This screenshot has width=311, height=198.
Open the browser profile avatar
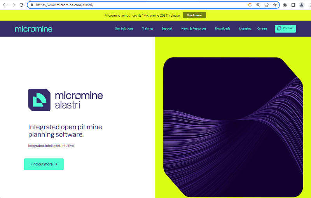tap(302, 5)
